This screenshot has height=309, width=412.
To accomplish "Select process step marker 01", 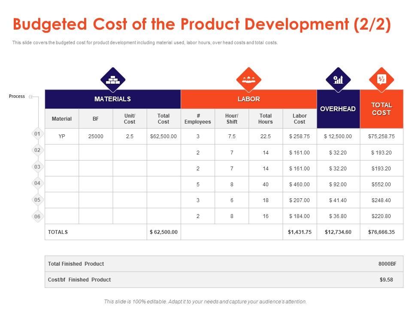I will [x=38, y=134].
